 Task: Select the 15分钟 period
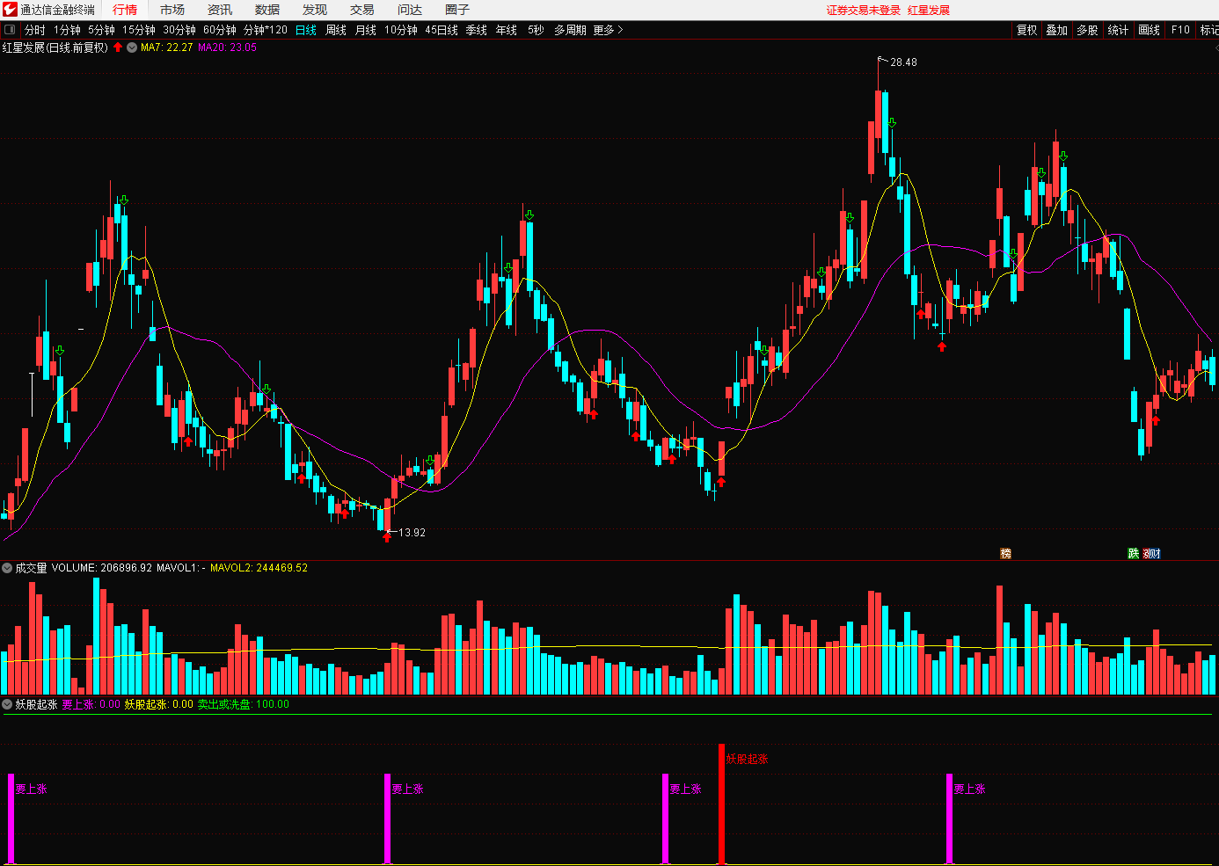139,30
